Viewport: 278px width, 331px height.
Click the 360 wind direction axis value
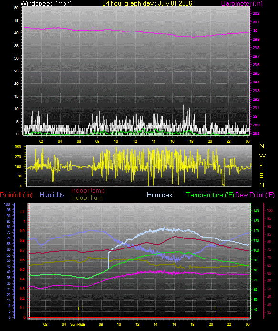tap(18, 147)
